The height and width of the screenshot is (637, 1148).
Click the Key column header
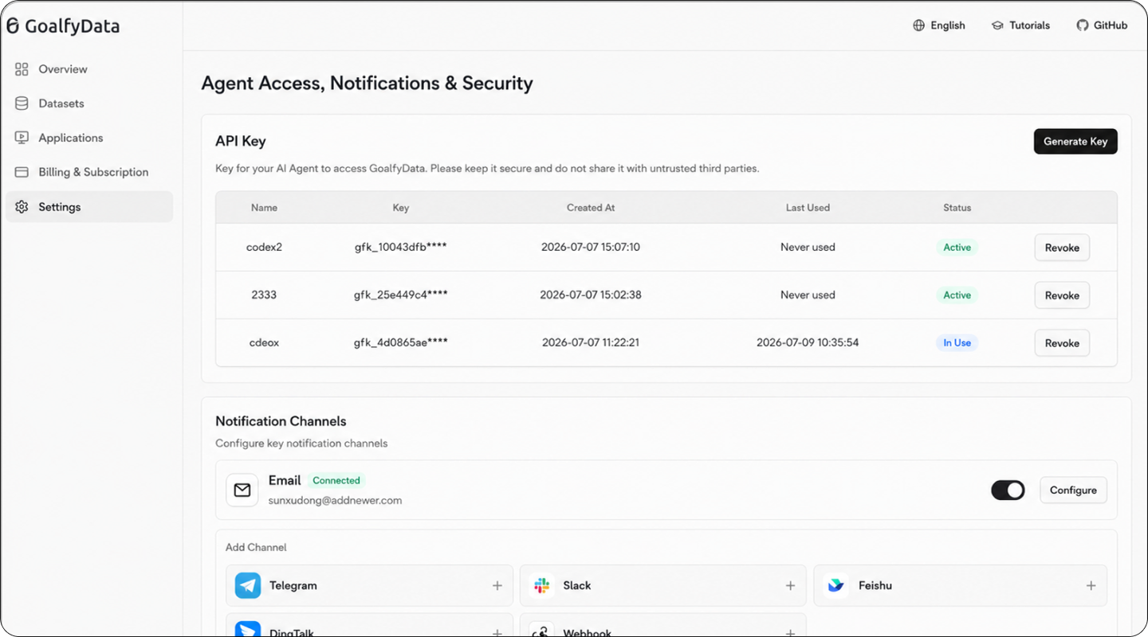(401, 208)
